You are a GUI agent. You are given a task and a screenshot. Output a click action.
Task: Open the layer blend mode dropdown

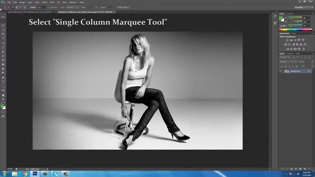[288, 62]
